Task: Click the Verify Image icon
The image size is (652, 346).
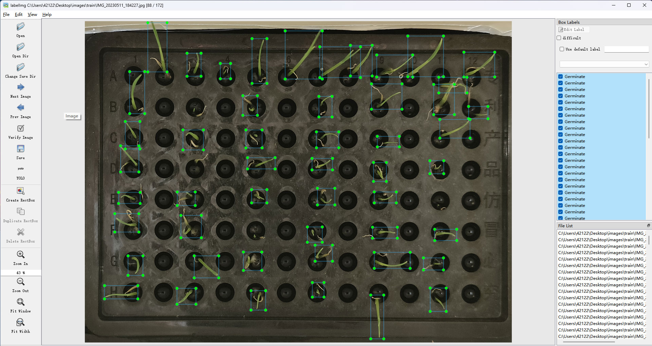Action: 21,129
